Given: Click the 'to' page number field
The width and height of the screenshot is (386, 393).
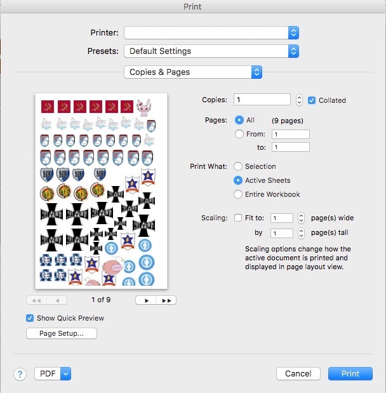Looking at the screenshot, I should click(291, 147).
